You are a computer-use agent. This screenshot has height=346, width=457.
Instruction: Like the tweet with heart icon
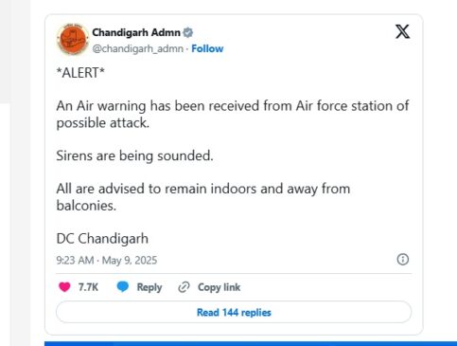pyautogui.click(x=64, y=287)
